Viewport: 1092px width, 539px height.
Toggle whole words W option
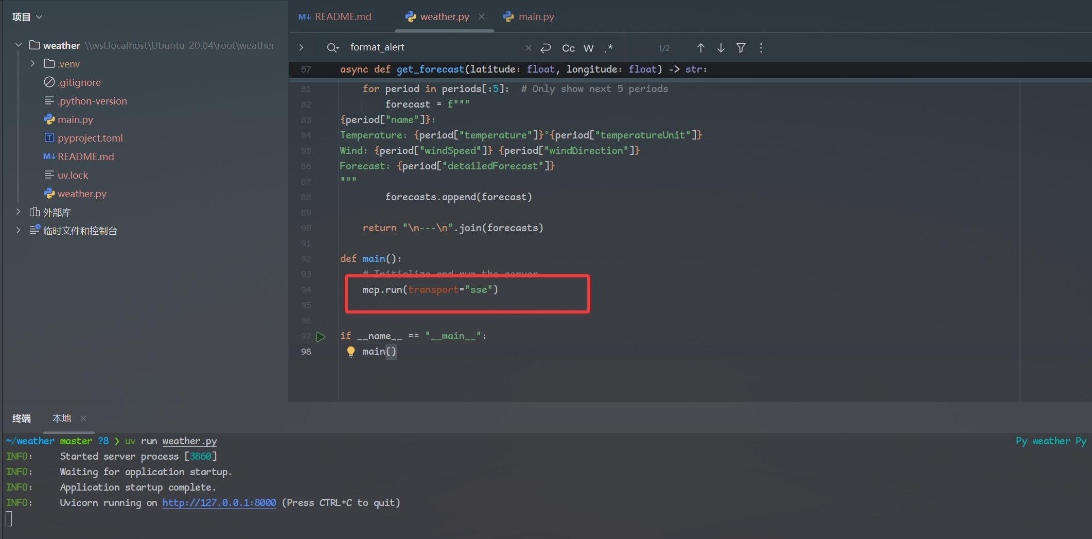[x=588, y=48]
